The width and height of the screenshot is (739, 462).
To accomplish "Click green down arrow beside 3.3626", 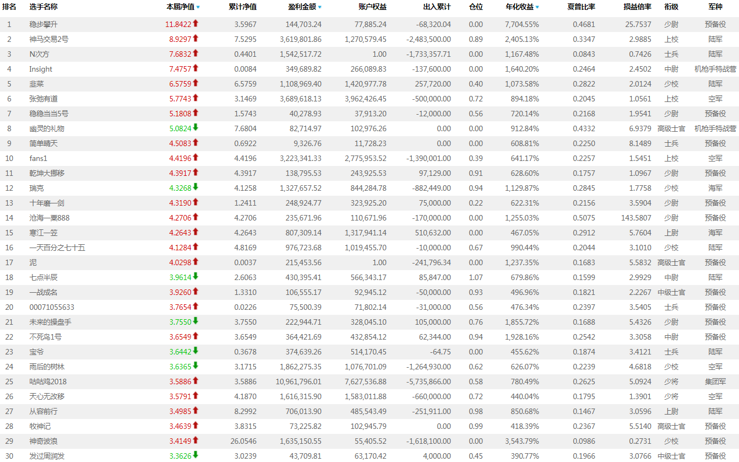I will (x=195, y=455).
